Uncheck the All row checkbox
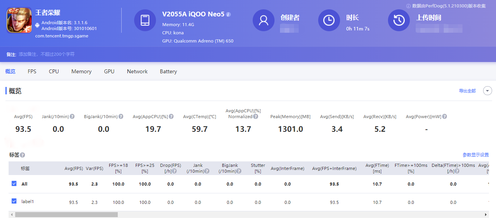This screenshot has width=496, height=223. 14,183
